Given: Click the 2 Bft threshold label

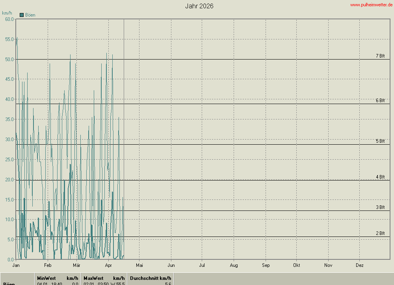Looking at the screenshot, I should pyautogui.click(x=380, y=233).
